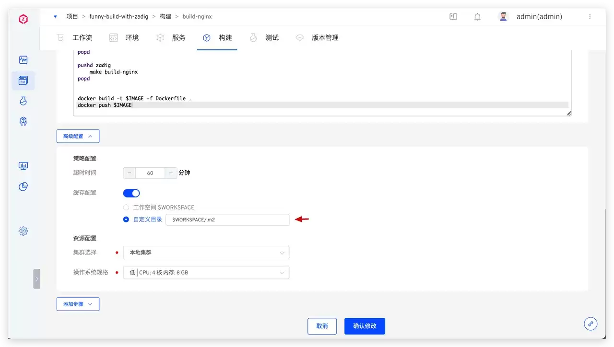Click the 测试 tab flask icon
The width and height of the screenshot is (614, 347).
[x=253, y=38]
